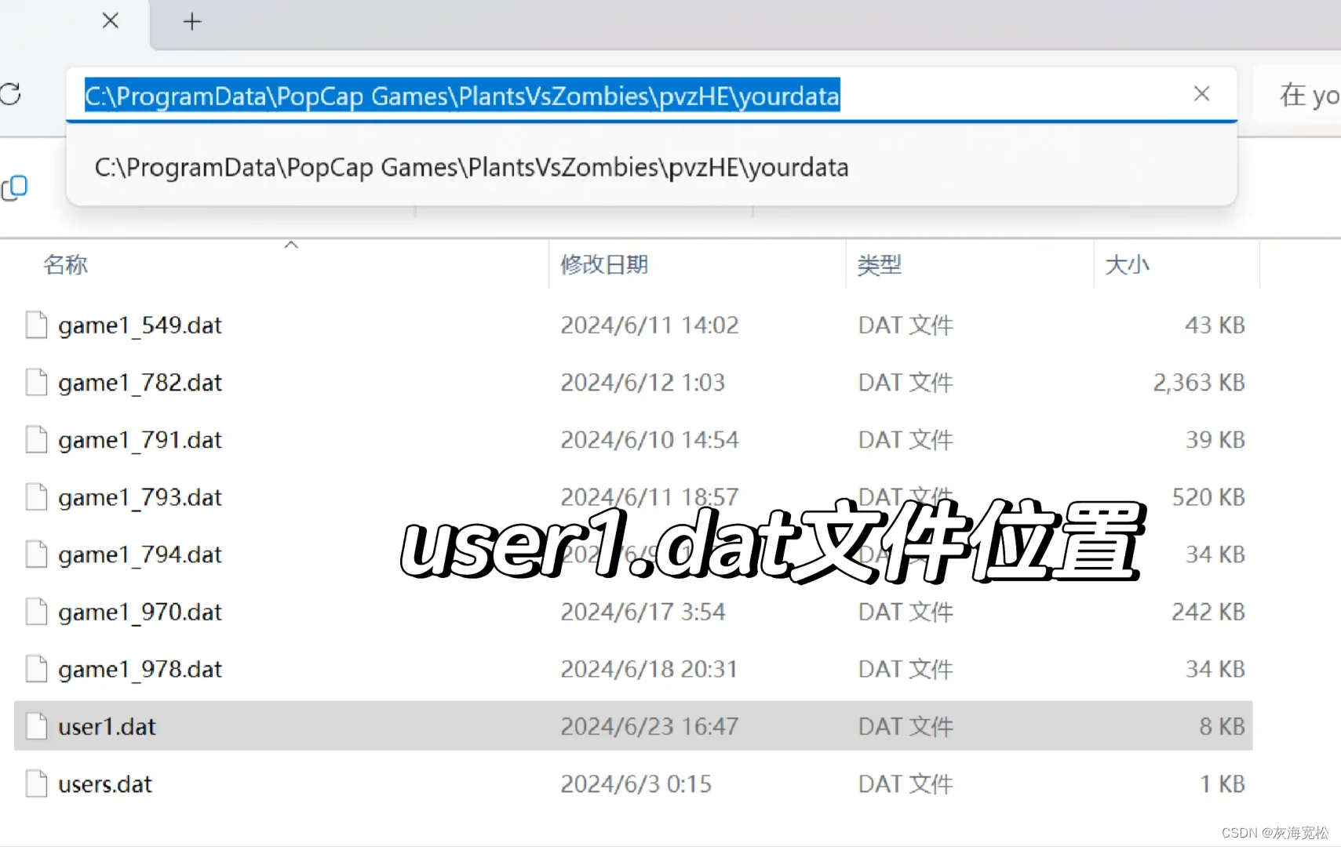Viewport: 1341px width, 847px height.
Task: Click file icon of game1_970.dat
Action: (36, 611)
